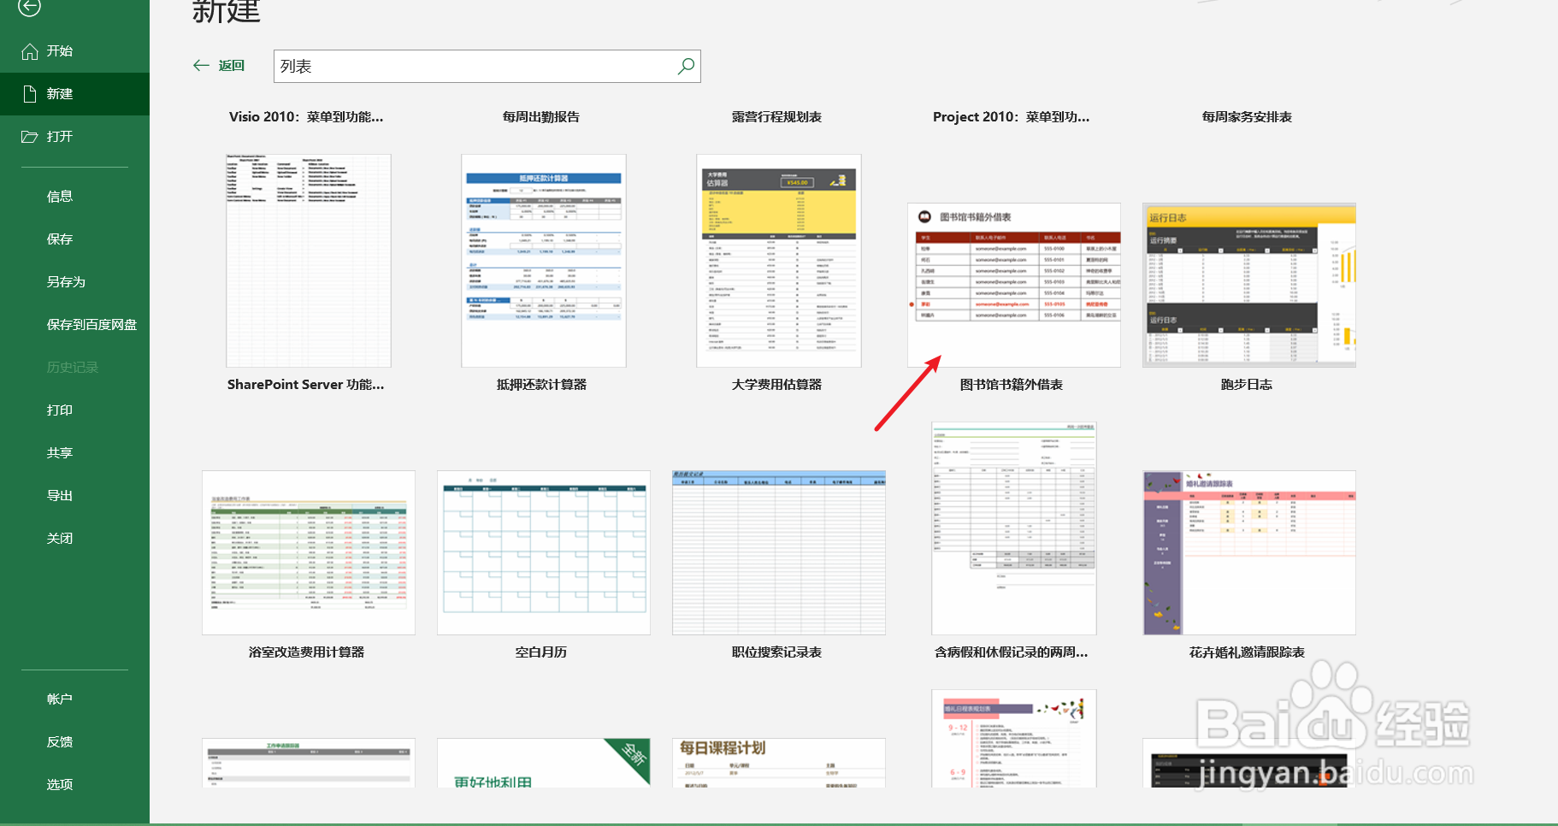
Task: Click the 浴室改造费用计算器 label
Action: pos(306,652)
